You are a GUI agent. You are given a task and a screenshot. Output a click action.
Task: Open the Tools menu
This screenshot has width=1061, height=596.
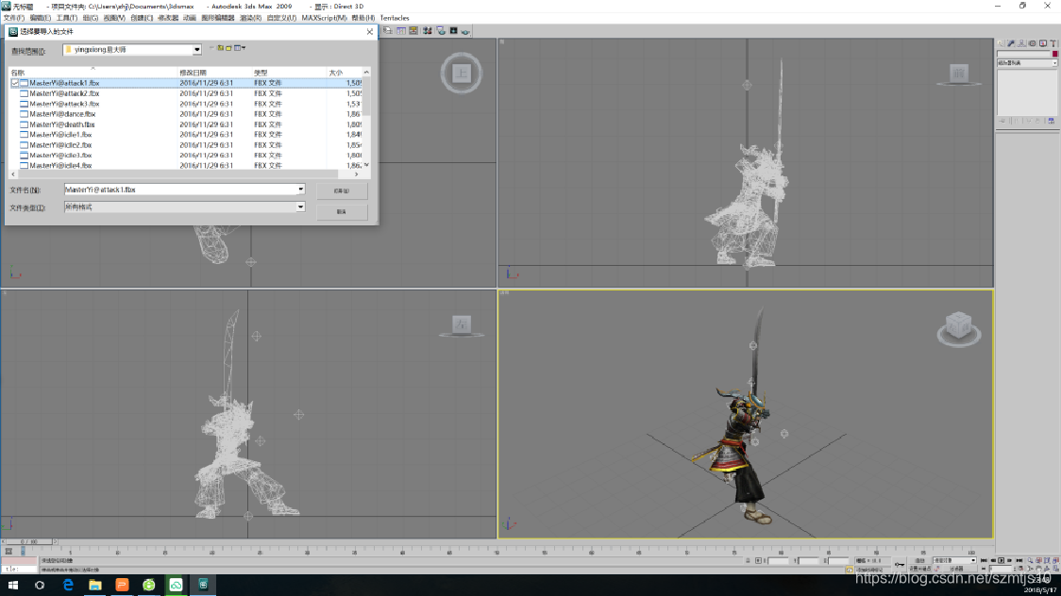[66, 18]
